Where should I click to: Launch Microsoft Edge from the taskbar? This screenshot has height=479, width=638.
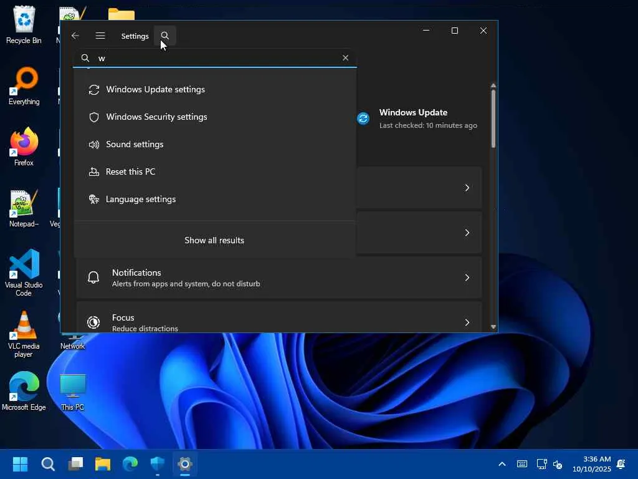[x=130, y=464]
